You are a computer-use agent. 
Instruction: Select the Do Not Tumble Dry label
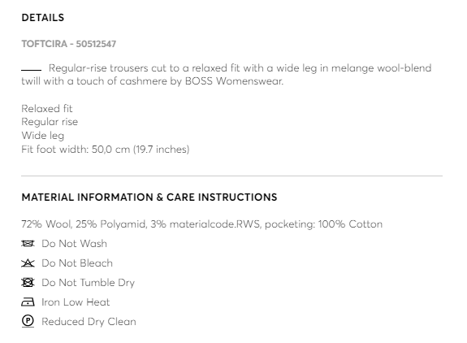tap(89, 283)
